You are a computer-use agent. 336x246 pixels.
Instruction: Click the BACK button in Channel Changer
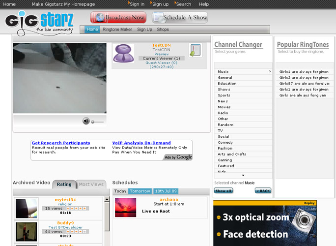click(x=263, y=190)
